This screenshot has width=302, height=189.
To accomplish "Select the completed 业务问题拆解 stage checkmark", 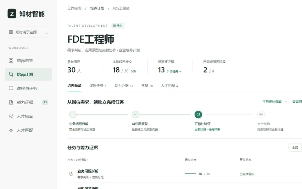I will click(73, 114).
